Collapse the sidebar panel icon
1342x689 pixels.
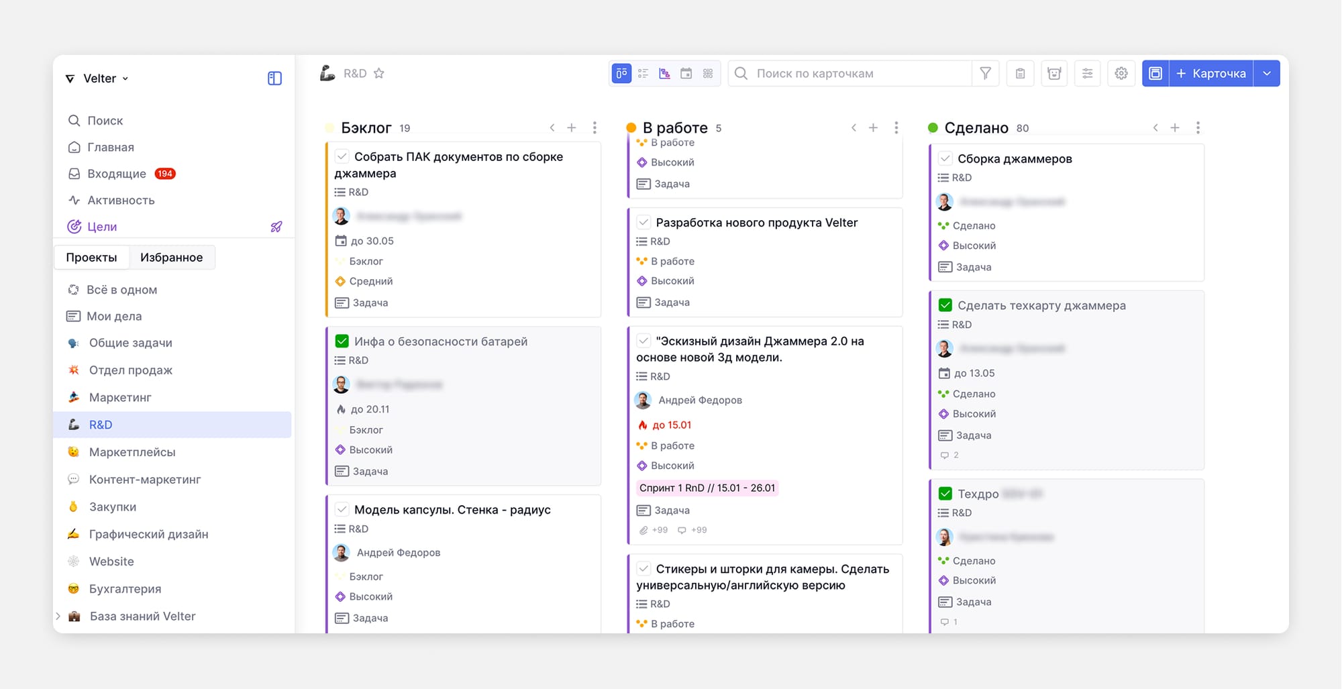[274, 78]
